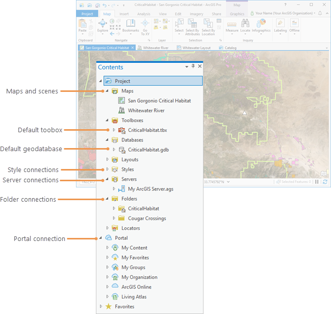Select the Databases node
The height and width of the screenshot is (314, 331).
(133, 140)
